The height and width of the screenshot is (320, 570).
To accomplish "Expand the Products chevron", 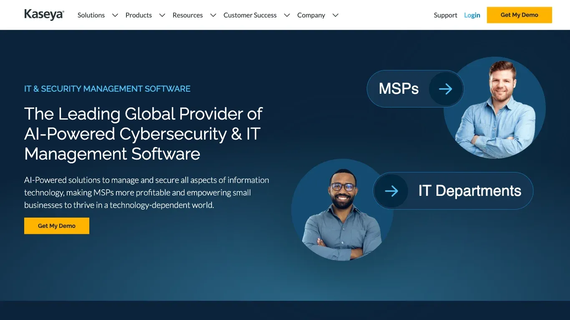I will (162, 15).
